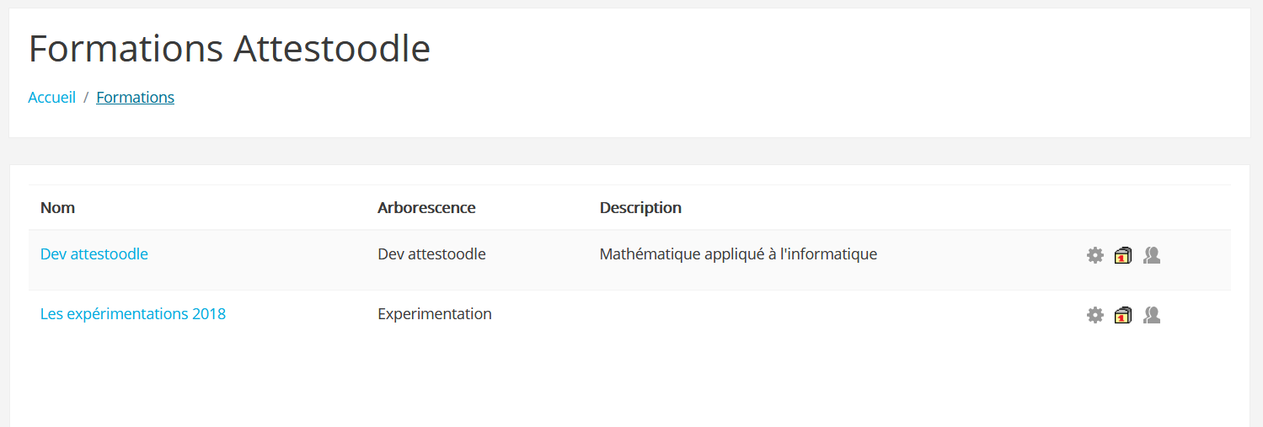Open settings gear for Les expérimentations 2018
1263x427 pixels.
[1094, 315]
